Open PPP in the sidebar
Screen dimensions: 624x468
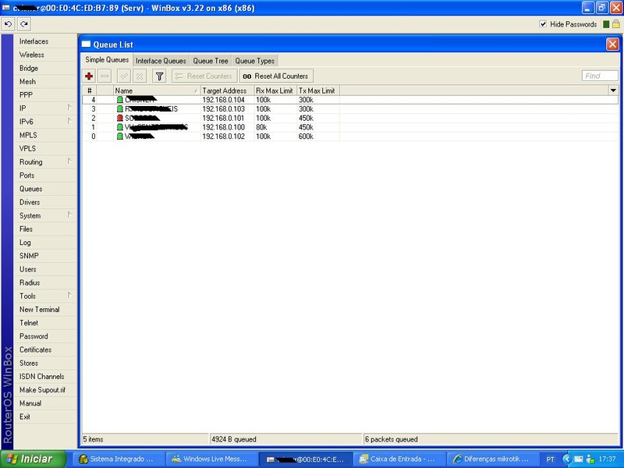tap(45, 94)
